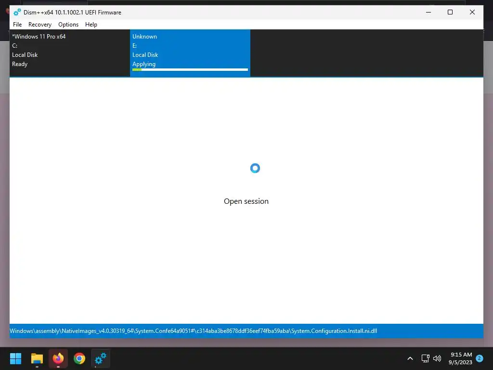This screenshot has height=370, width=493.
Task: Open the Options menu
Action: [68, 25]
